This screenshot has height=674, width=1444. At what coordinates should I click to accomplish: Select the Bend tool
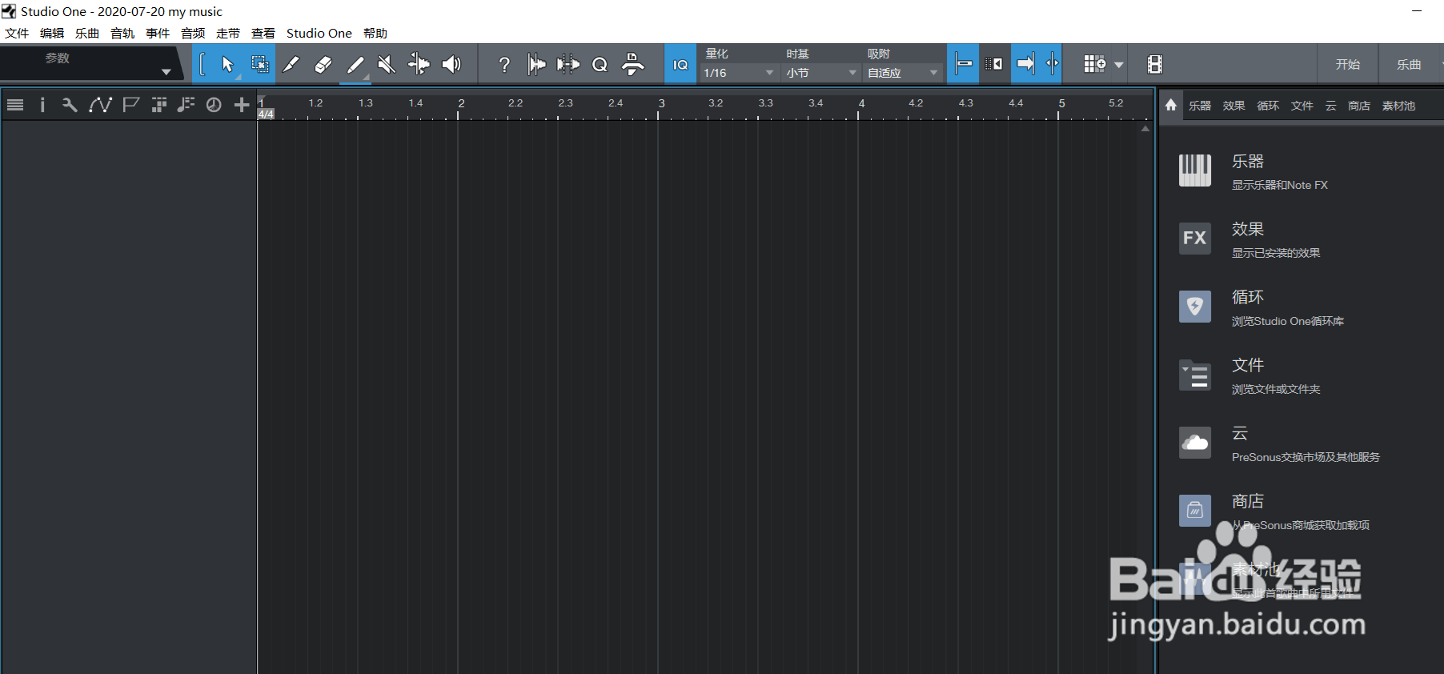(x=419, y=64)
